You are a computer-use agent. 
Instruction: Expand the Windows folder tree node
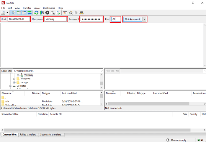(14, 79)
